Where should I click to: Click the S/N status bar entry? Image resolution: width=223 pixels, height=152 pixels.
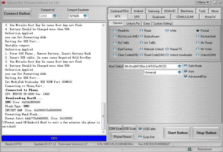pos(115,144)
